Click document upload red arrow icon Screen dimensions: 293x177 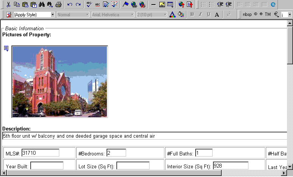[x=190, y=4]
